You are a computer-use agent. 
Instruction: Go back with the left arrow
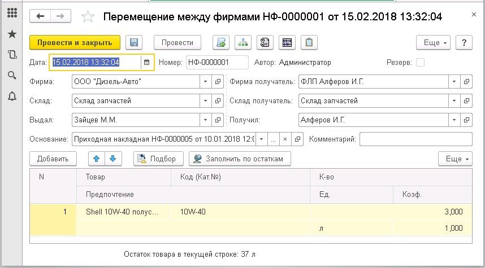[40, 16]
